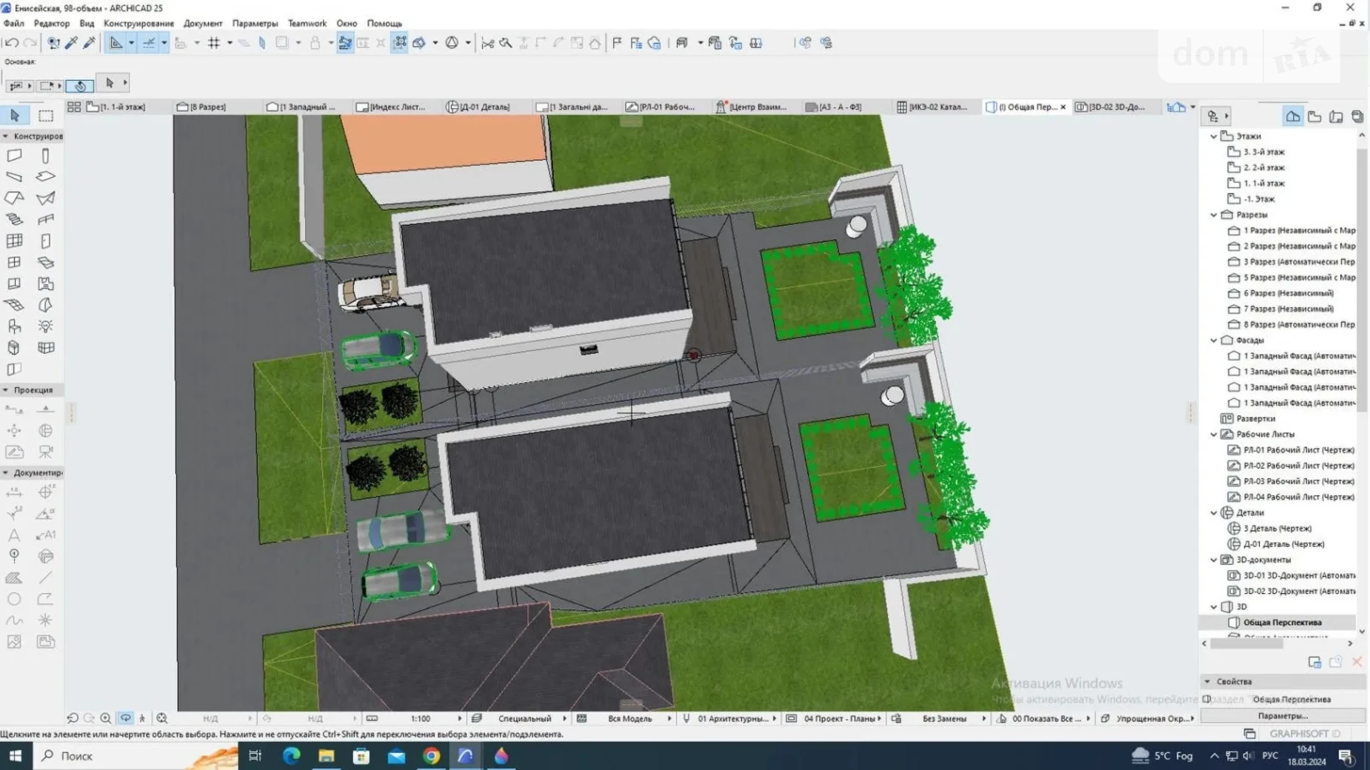
Task: Select the Wall tool in the toolbox
Action: pyautogui.click(x=14, y=155)
